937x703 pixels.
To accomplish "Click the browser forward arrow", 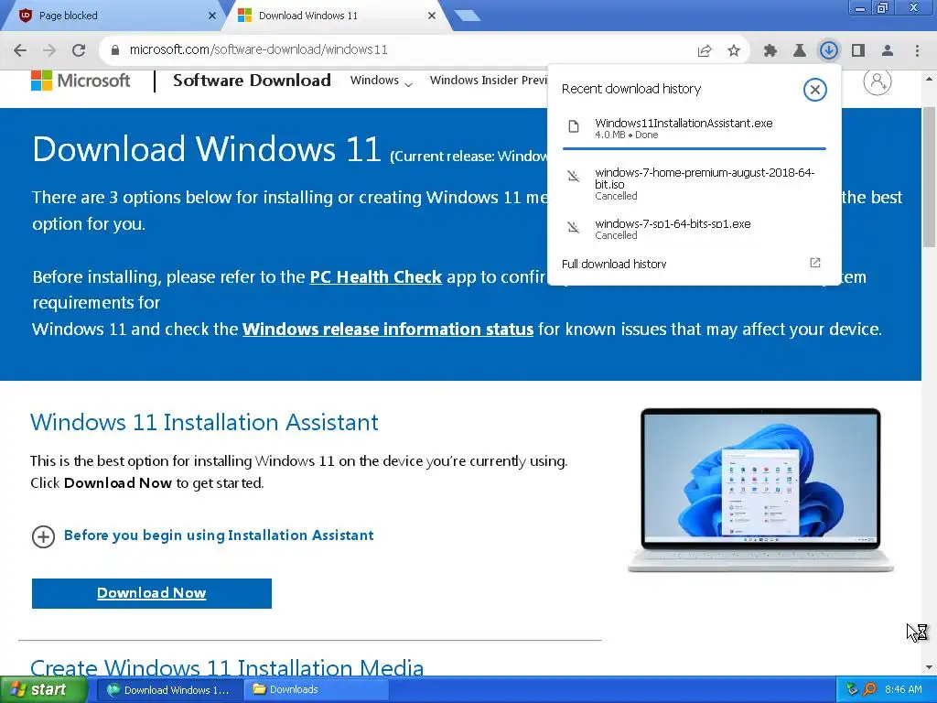I will (x=49, y=50).
